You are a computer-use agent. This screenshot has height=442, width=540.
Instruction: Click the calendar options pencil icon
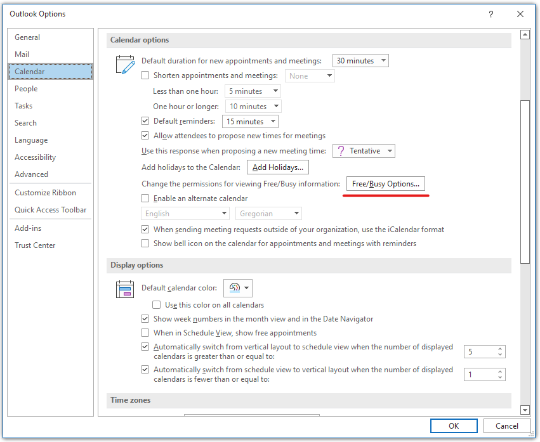click(x=125, y=65)
